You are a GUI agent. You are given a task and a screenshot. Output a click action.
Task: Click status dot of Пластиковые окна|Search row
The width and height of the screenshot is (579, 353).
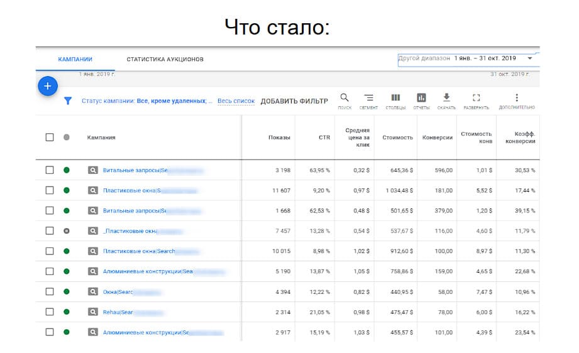67,251
